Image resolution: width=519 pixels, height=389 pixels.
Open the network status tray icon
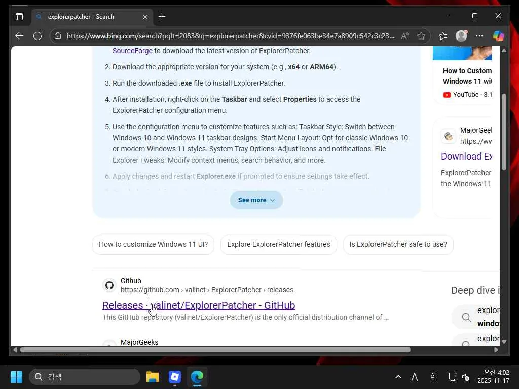[453, 377]
